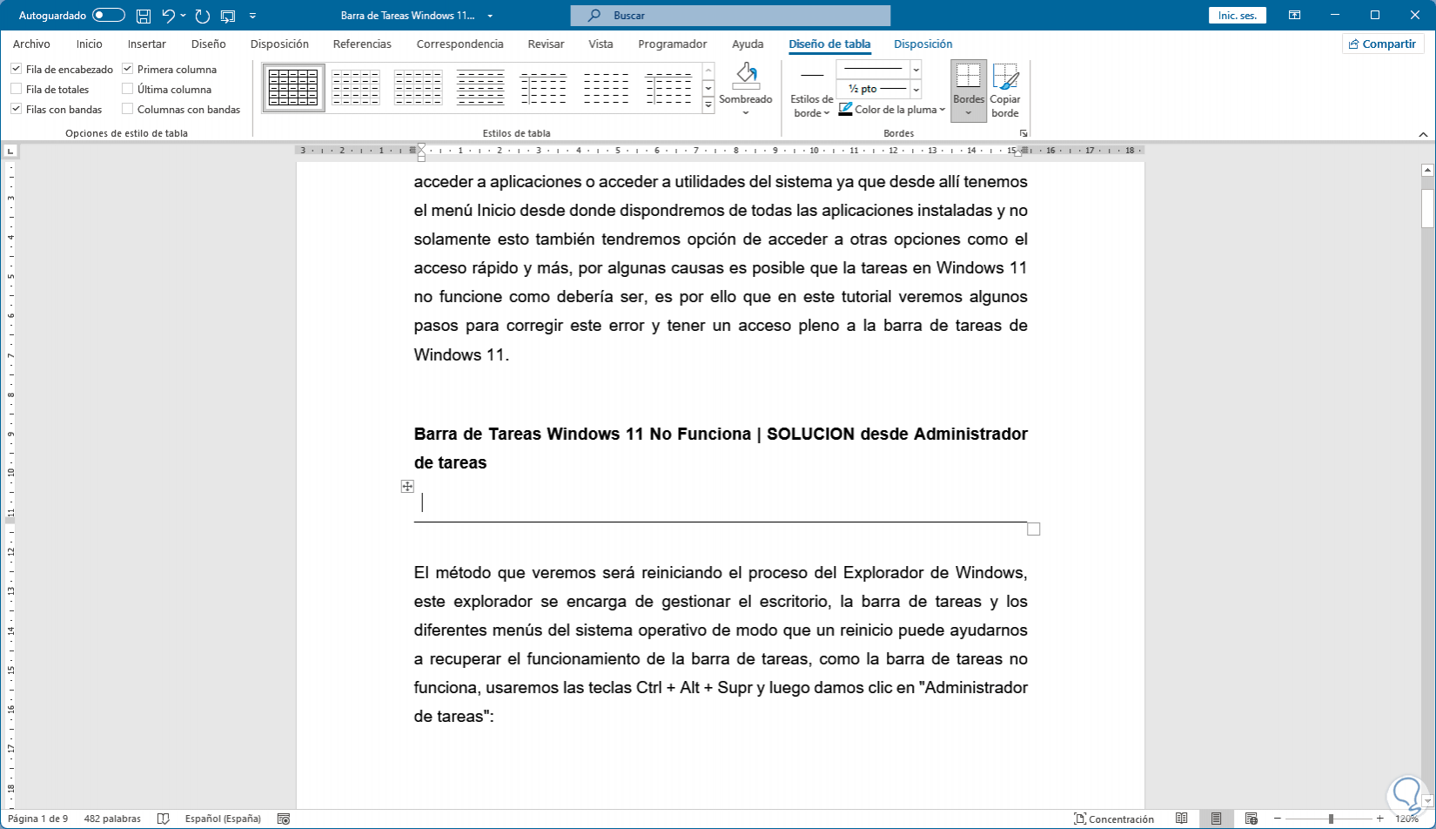Uncheck Filas con bandas checkbox
The image size is (1436, 829).
(16, 109)
